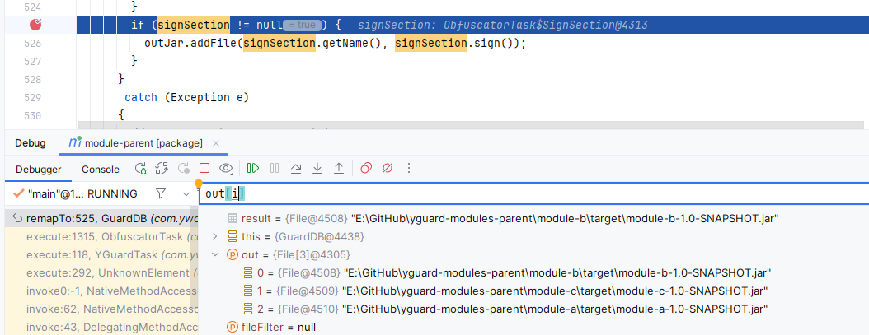869x335 pixels.
Task: Stop the running debug session
Action: [204, 169]
